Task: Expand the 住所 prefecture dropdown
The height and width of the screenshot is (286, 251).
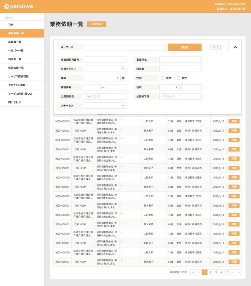Action: (169, 87)
